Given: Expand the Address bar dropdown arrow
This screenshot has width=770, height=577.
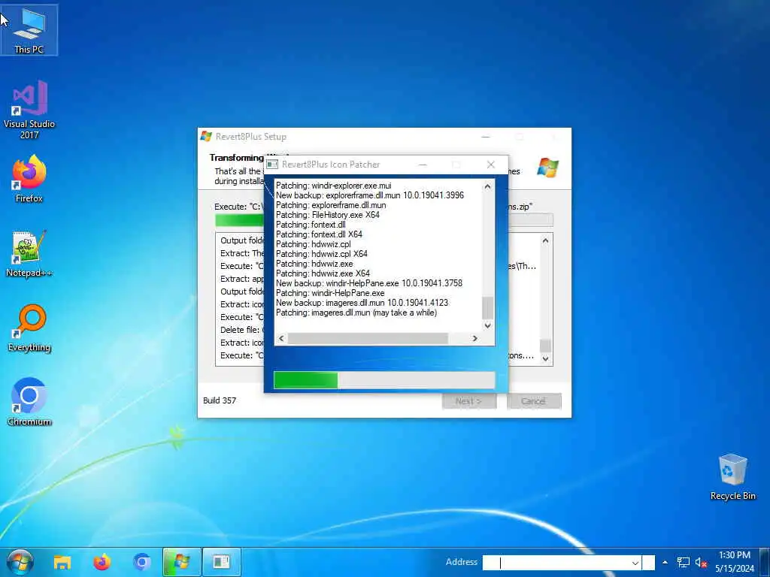Looking at the screenshot, I should pos(635,563).
